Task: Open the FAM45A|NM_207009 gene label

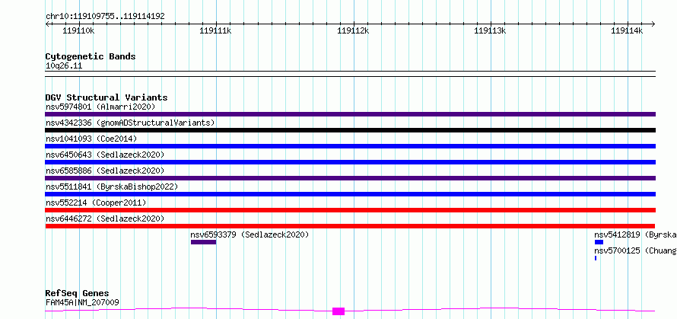Action: tap(82, 302)
